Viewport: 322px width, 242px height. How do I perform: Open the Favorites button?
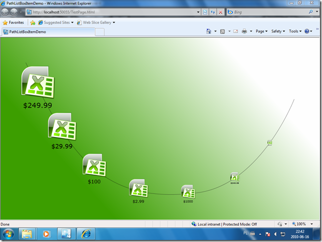point(13,22)
